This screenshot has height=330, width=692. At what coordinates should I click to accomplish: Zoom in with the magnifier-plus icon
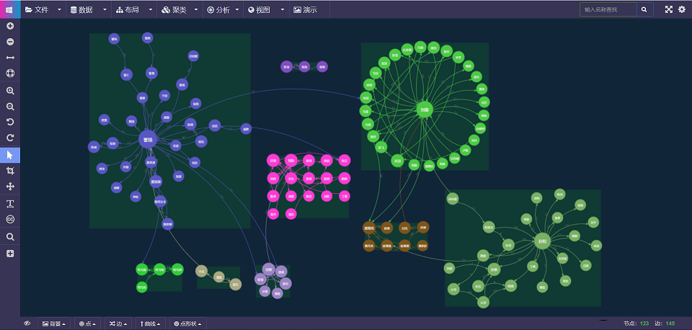coord(10,91)
